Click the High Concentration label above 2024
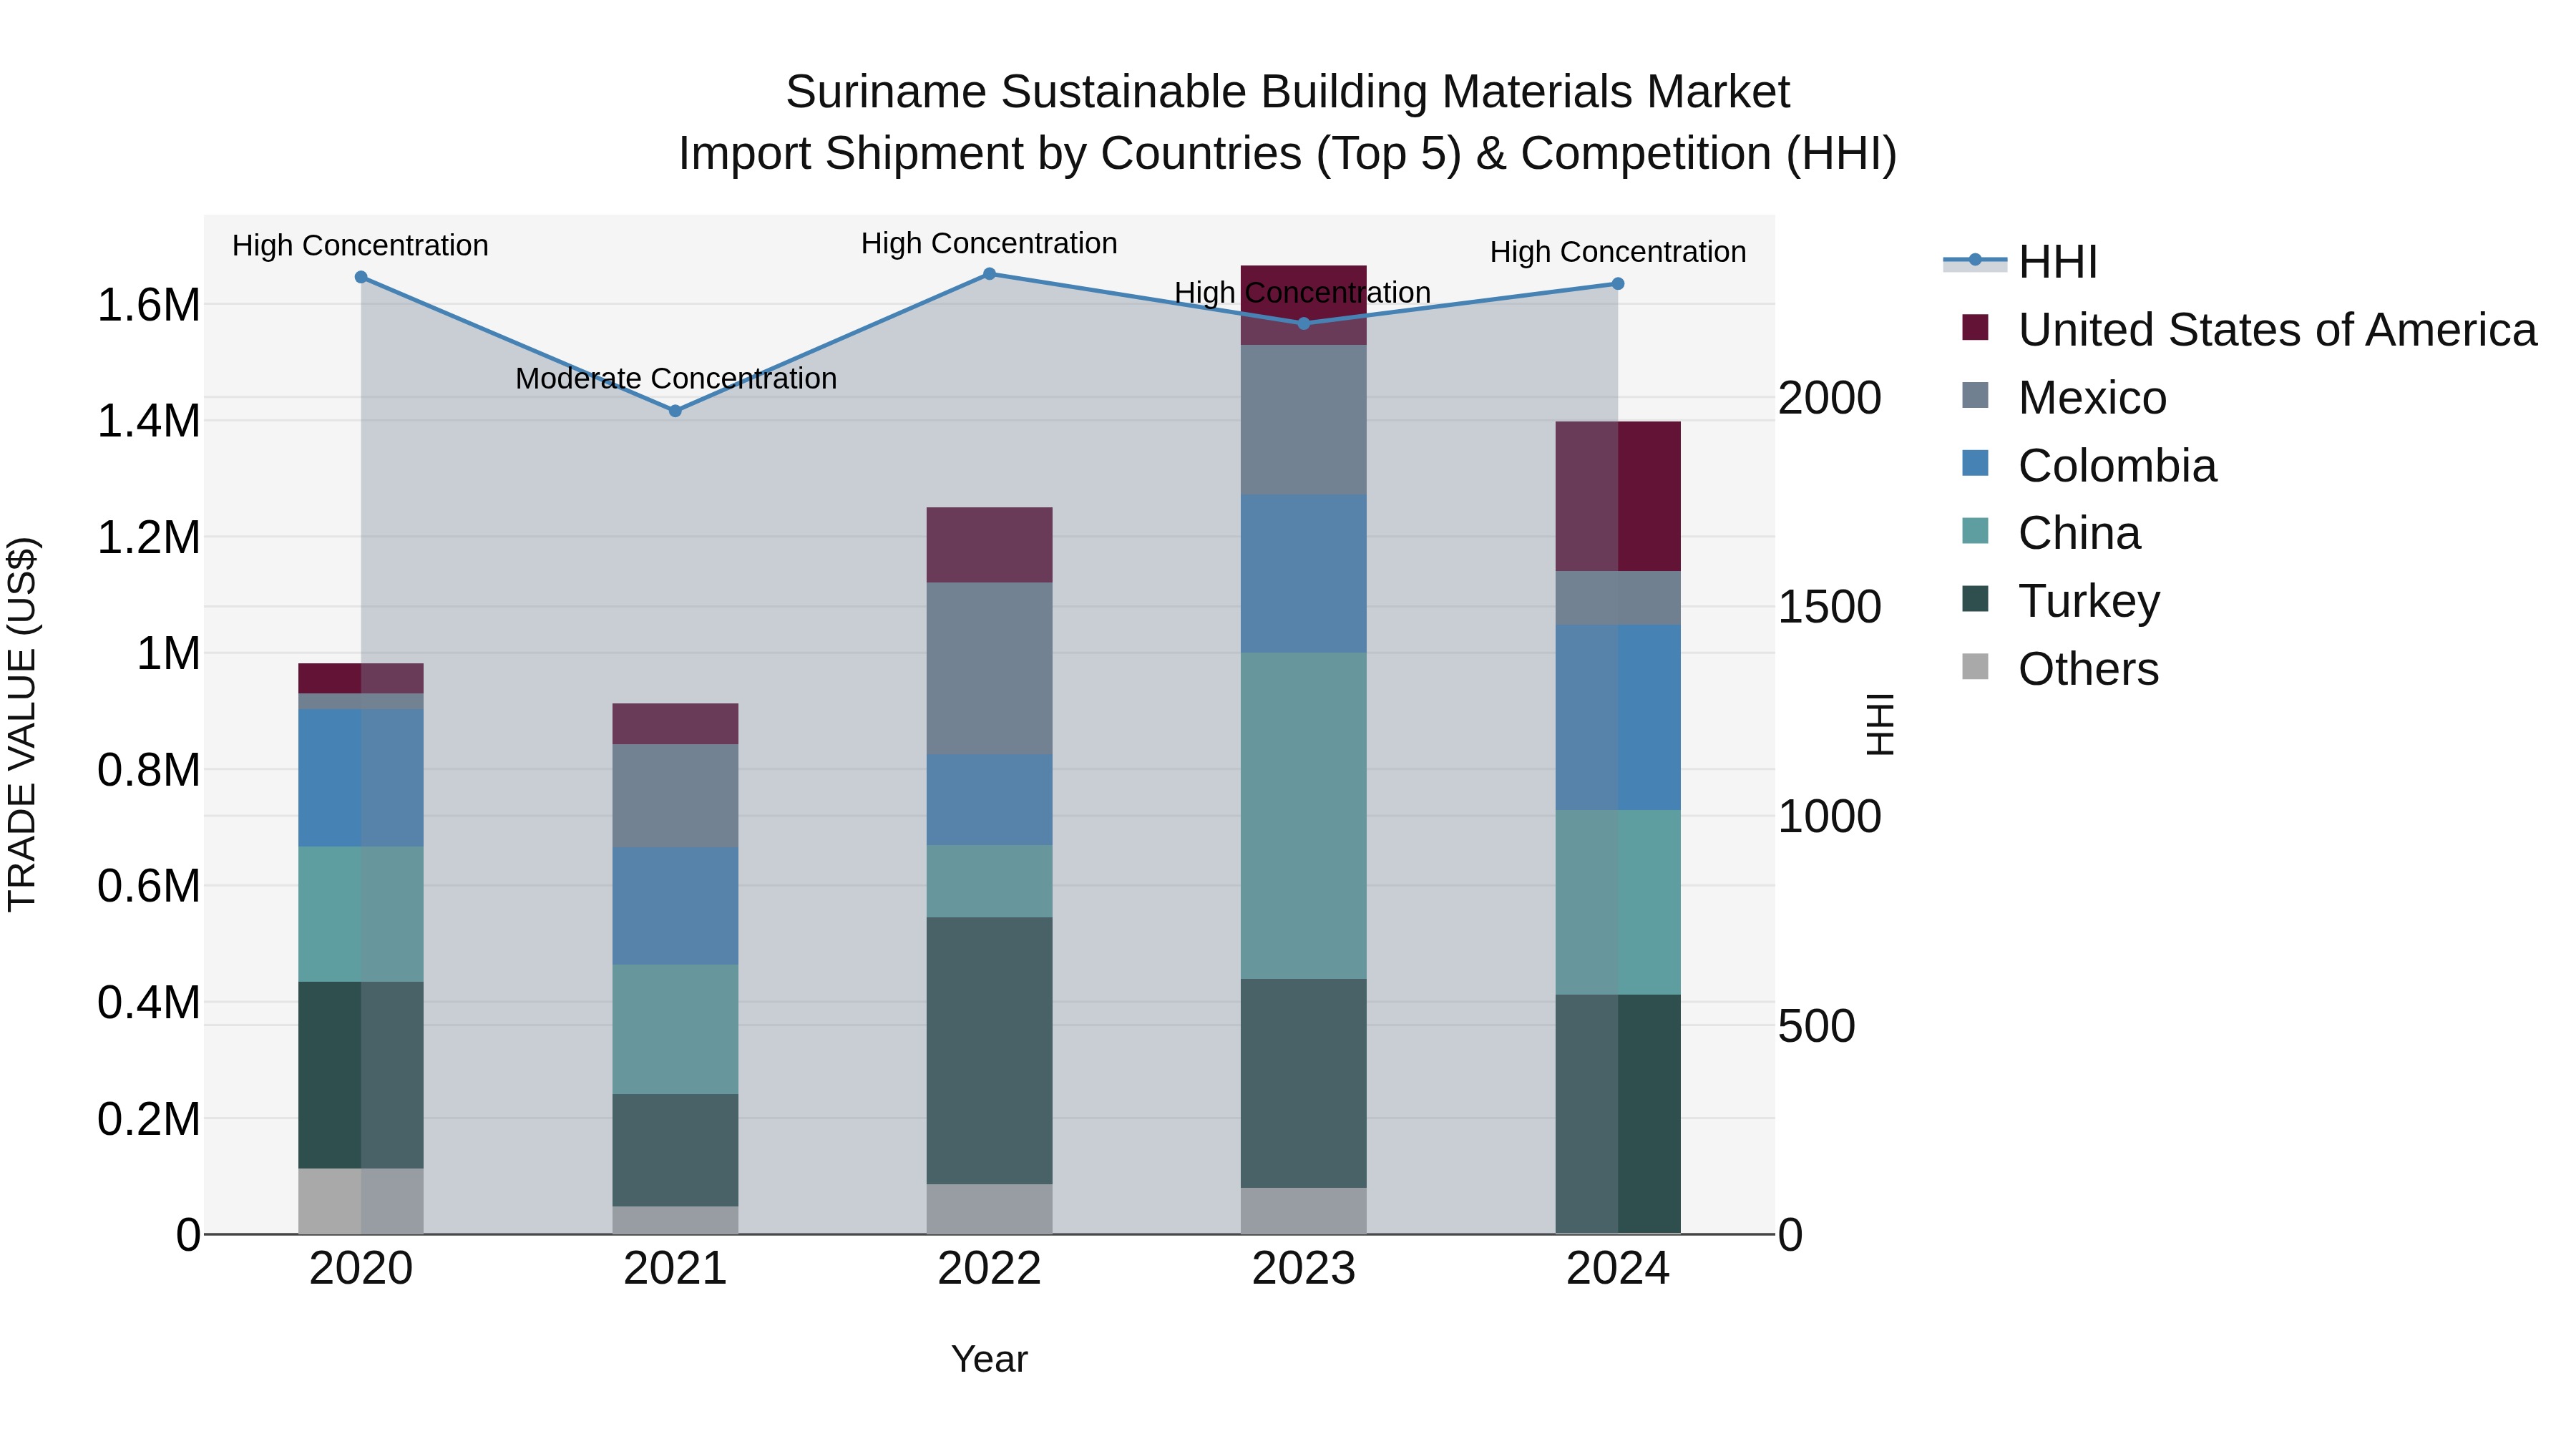 click(1618, 252)
